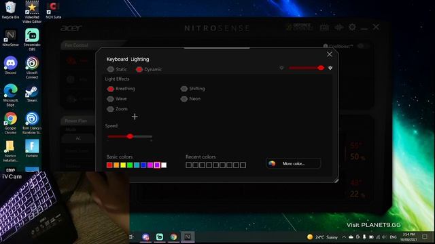This screenshot has height=244, width=435.
Task: Click the Discord taskbar icon
Action: tap(145, 237)
